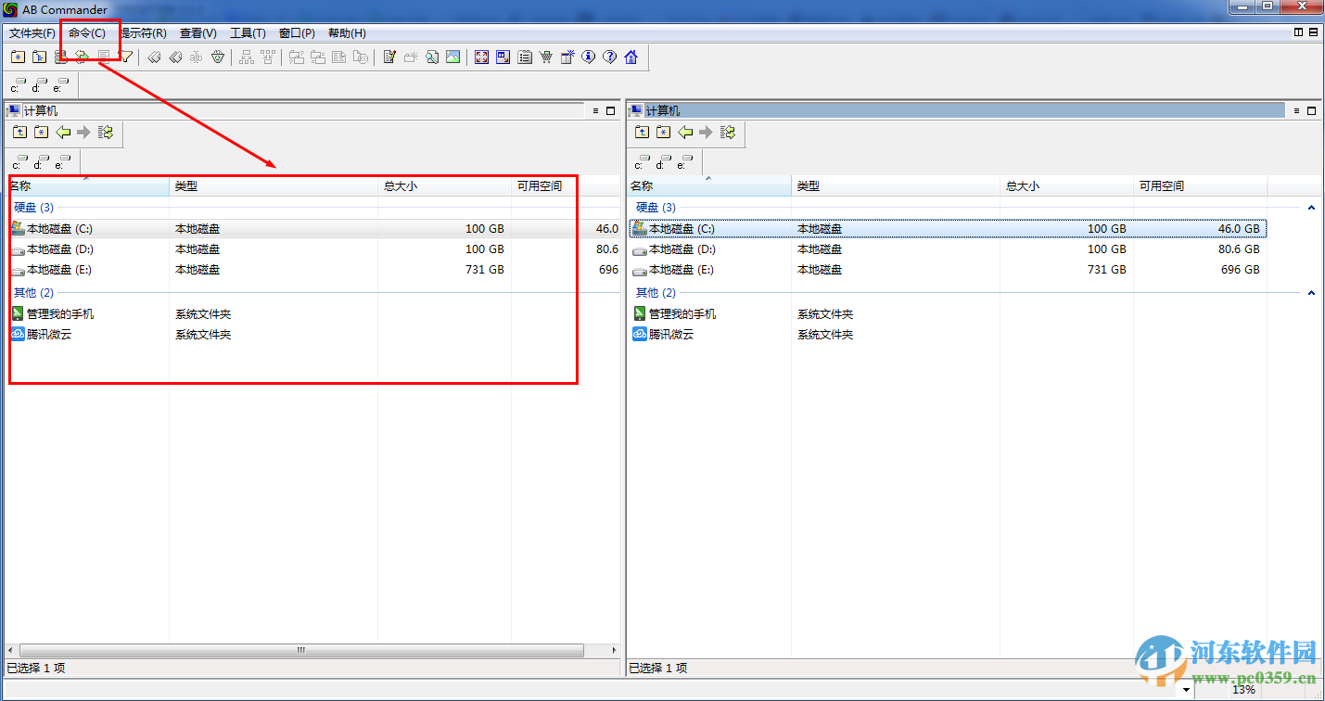Maximize the right panel with its square button

pos(1312,110)
